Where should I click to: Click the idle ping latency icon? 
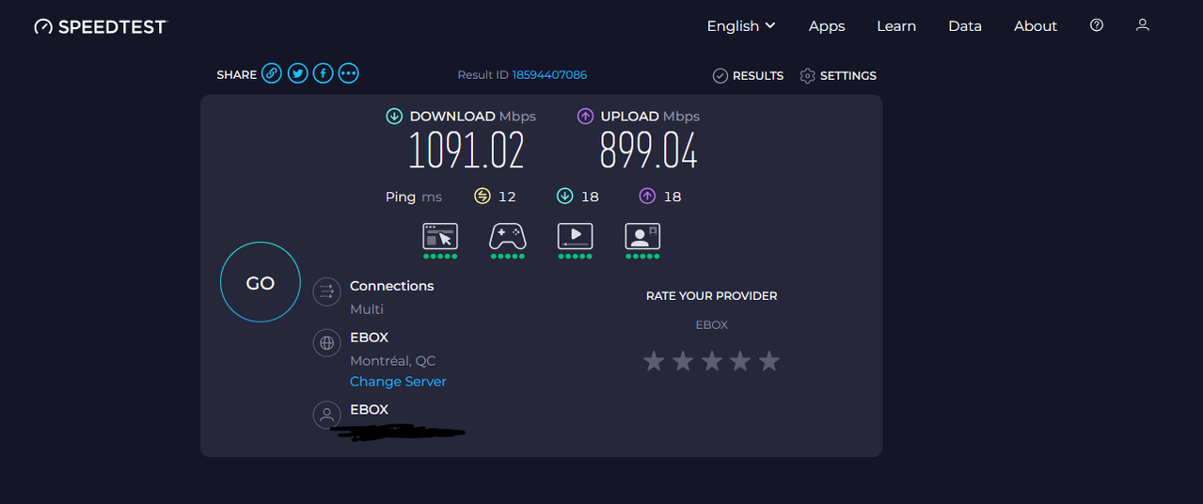coord(483,196)
